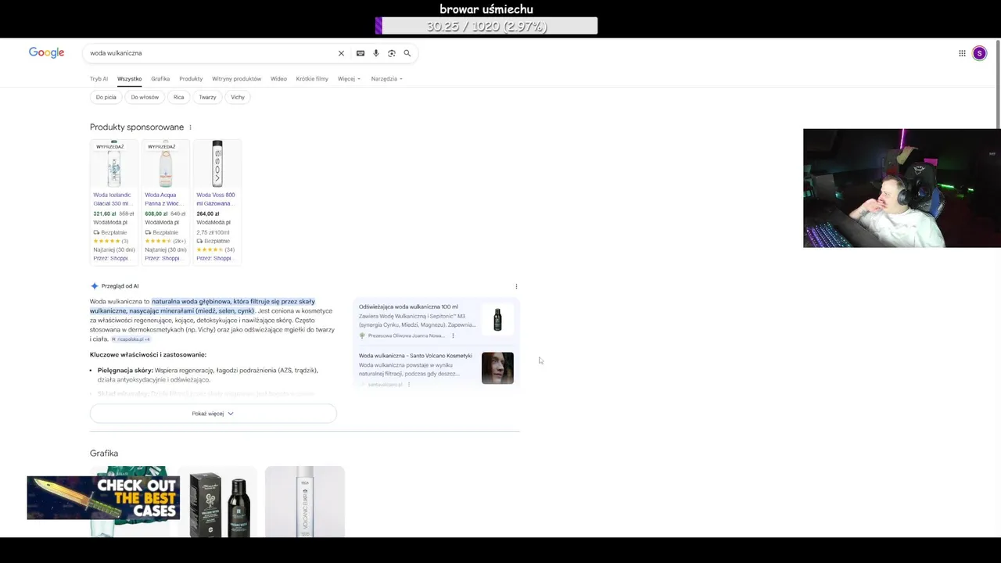Click the Kluczowe właściwości i zastosowanie heading
This screenshot has height=563, width=1001.
coord(148,355)
